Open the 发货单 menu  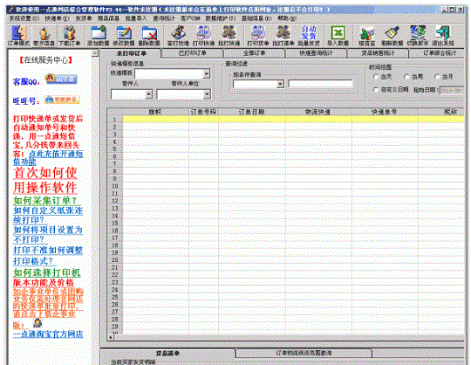pyautogui.click(x=84, y=18)
